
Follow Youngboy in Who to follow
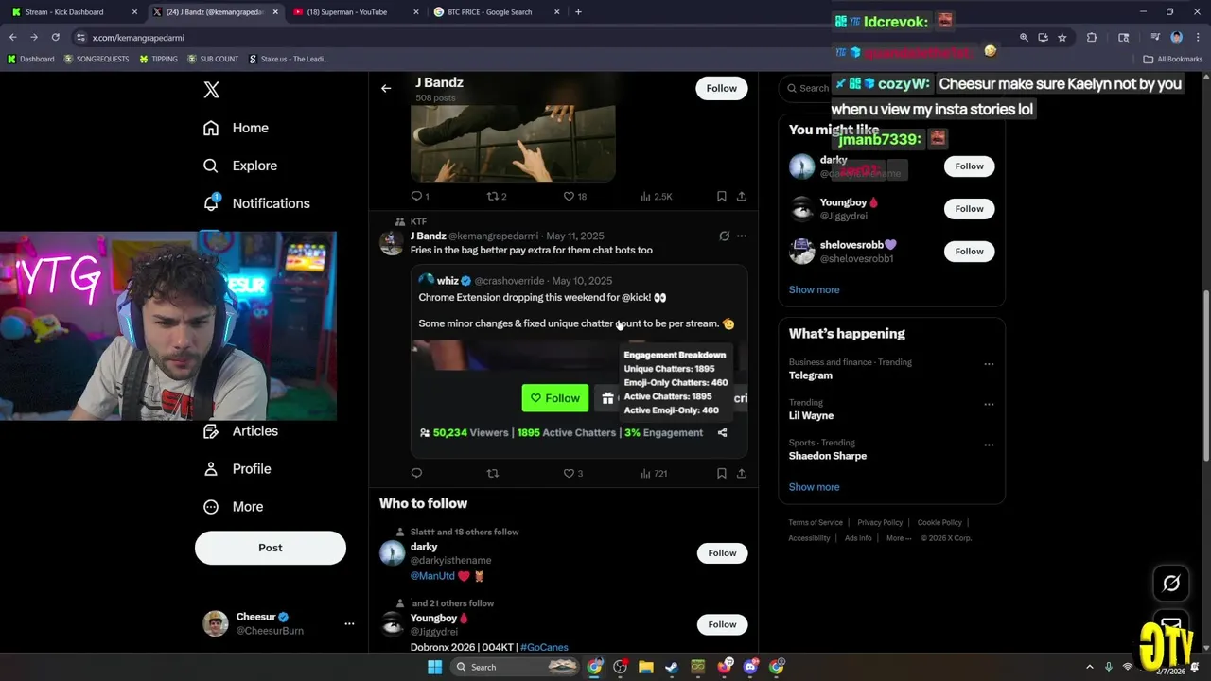[x=722, y=624]
